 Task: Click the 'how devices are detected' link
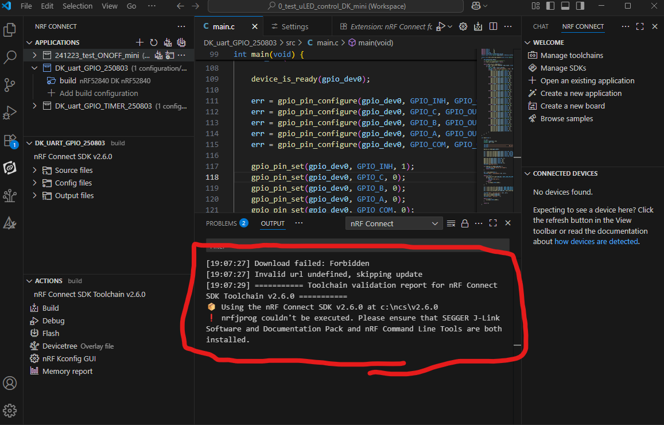tap(596, 241)
